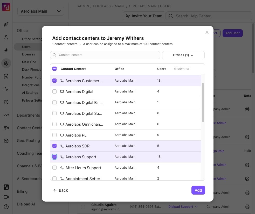Click the contact centers list scrollbar
Screen dimensions: 255x214
pyautogui.click(x=203, y=102)
